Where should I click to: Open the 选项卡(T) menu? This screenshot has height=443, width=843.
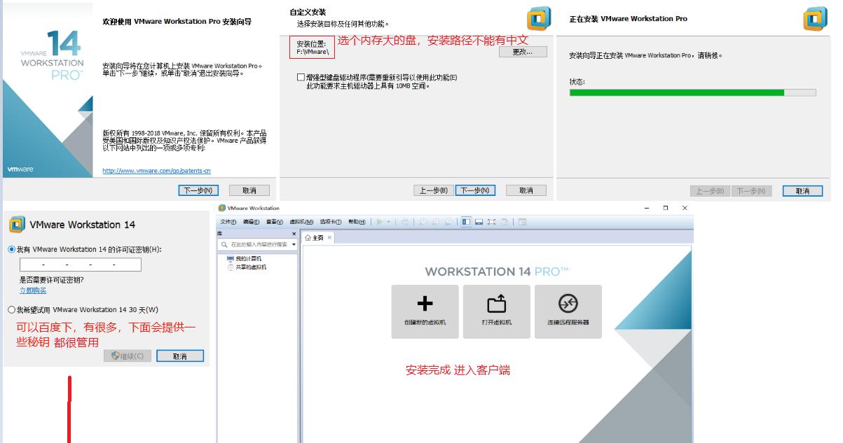330,222
